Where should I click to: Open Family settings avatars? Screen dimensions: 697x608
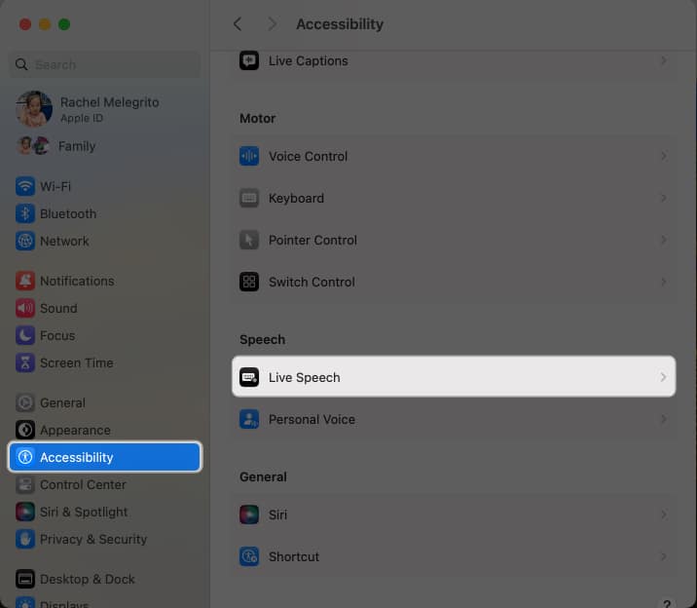[x=33, y=146]
